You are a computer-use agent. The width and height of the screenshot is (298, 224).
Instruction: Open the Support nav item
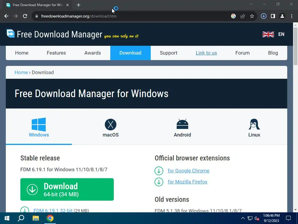168,53
